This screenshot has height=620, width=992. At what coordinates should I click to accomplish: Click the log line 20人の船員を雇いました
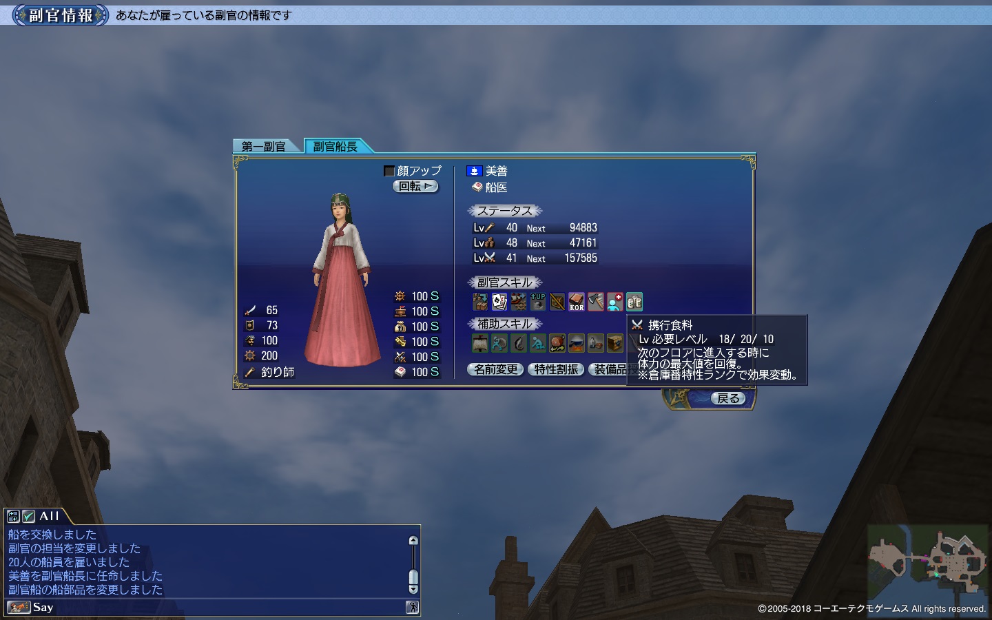point(69,562)
